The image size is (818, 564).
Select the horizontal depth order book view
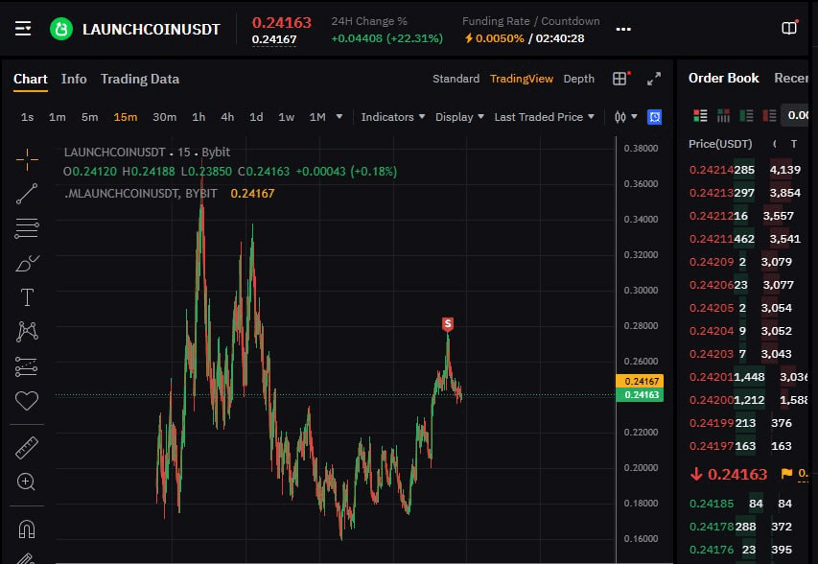click(723, 116)
